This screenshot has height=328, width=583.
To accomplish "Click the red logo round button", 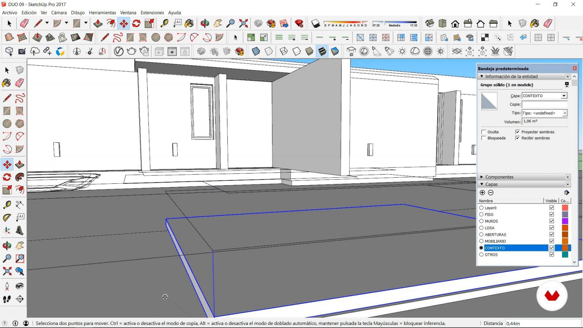I will pos(552,295).
